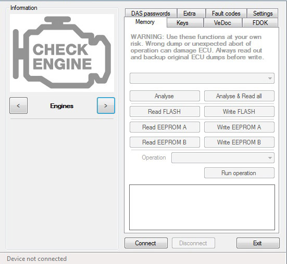Viewport: 287px width, 264px height.
Task: Click Read EEPROM B button
Action: [x=165, y=142]
